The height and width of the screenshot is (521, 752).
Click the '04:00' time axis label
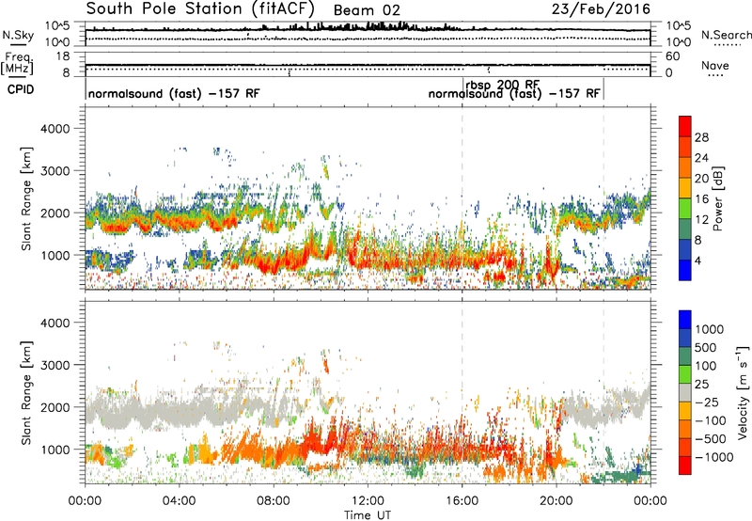coord(180,501)
